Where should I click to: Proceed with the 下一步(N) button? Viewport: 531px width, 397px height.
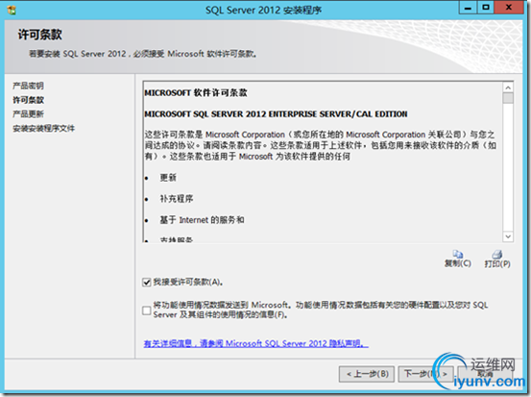coord(425,374)
